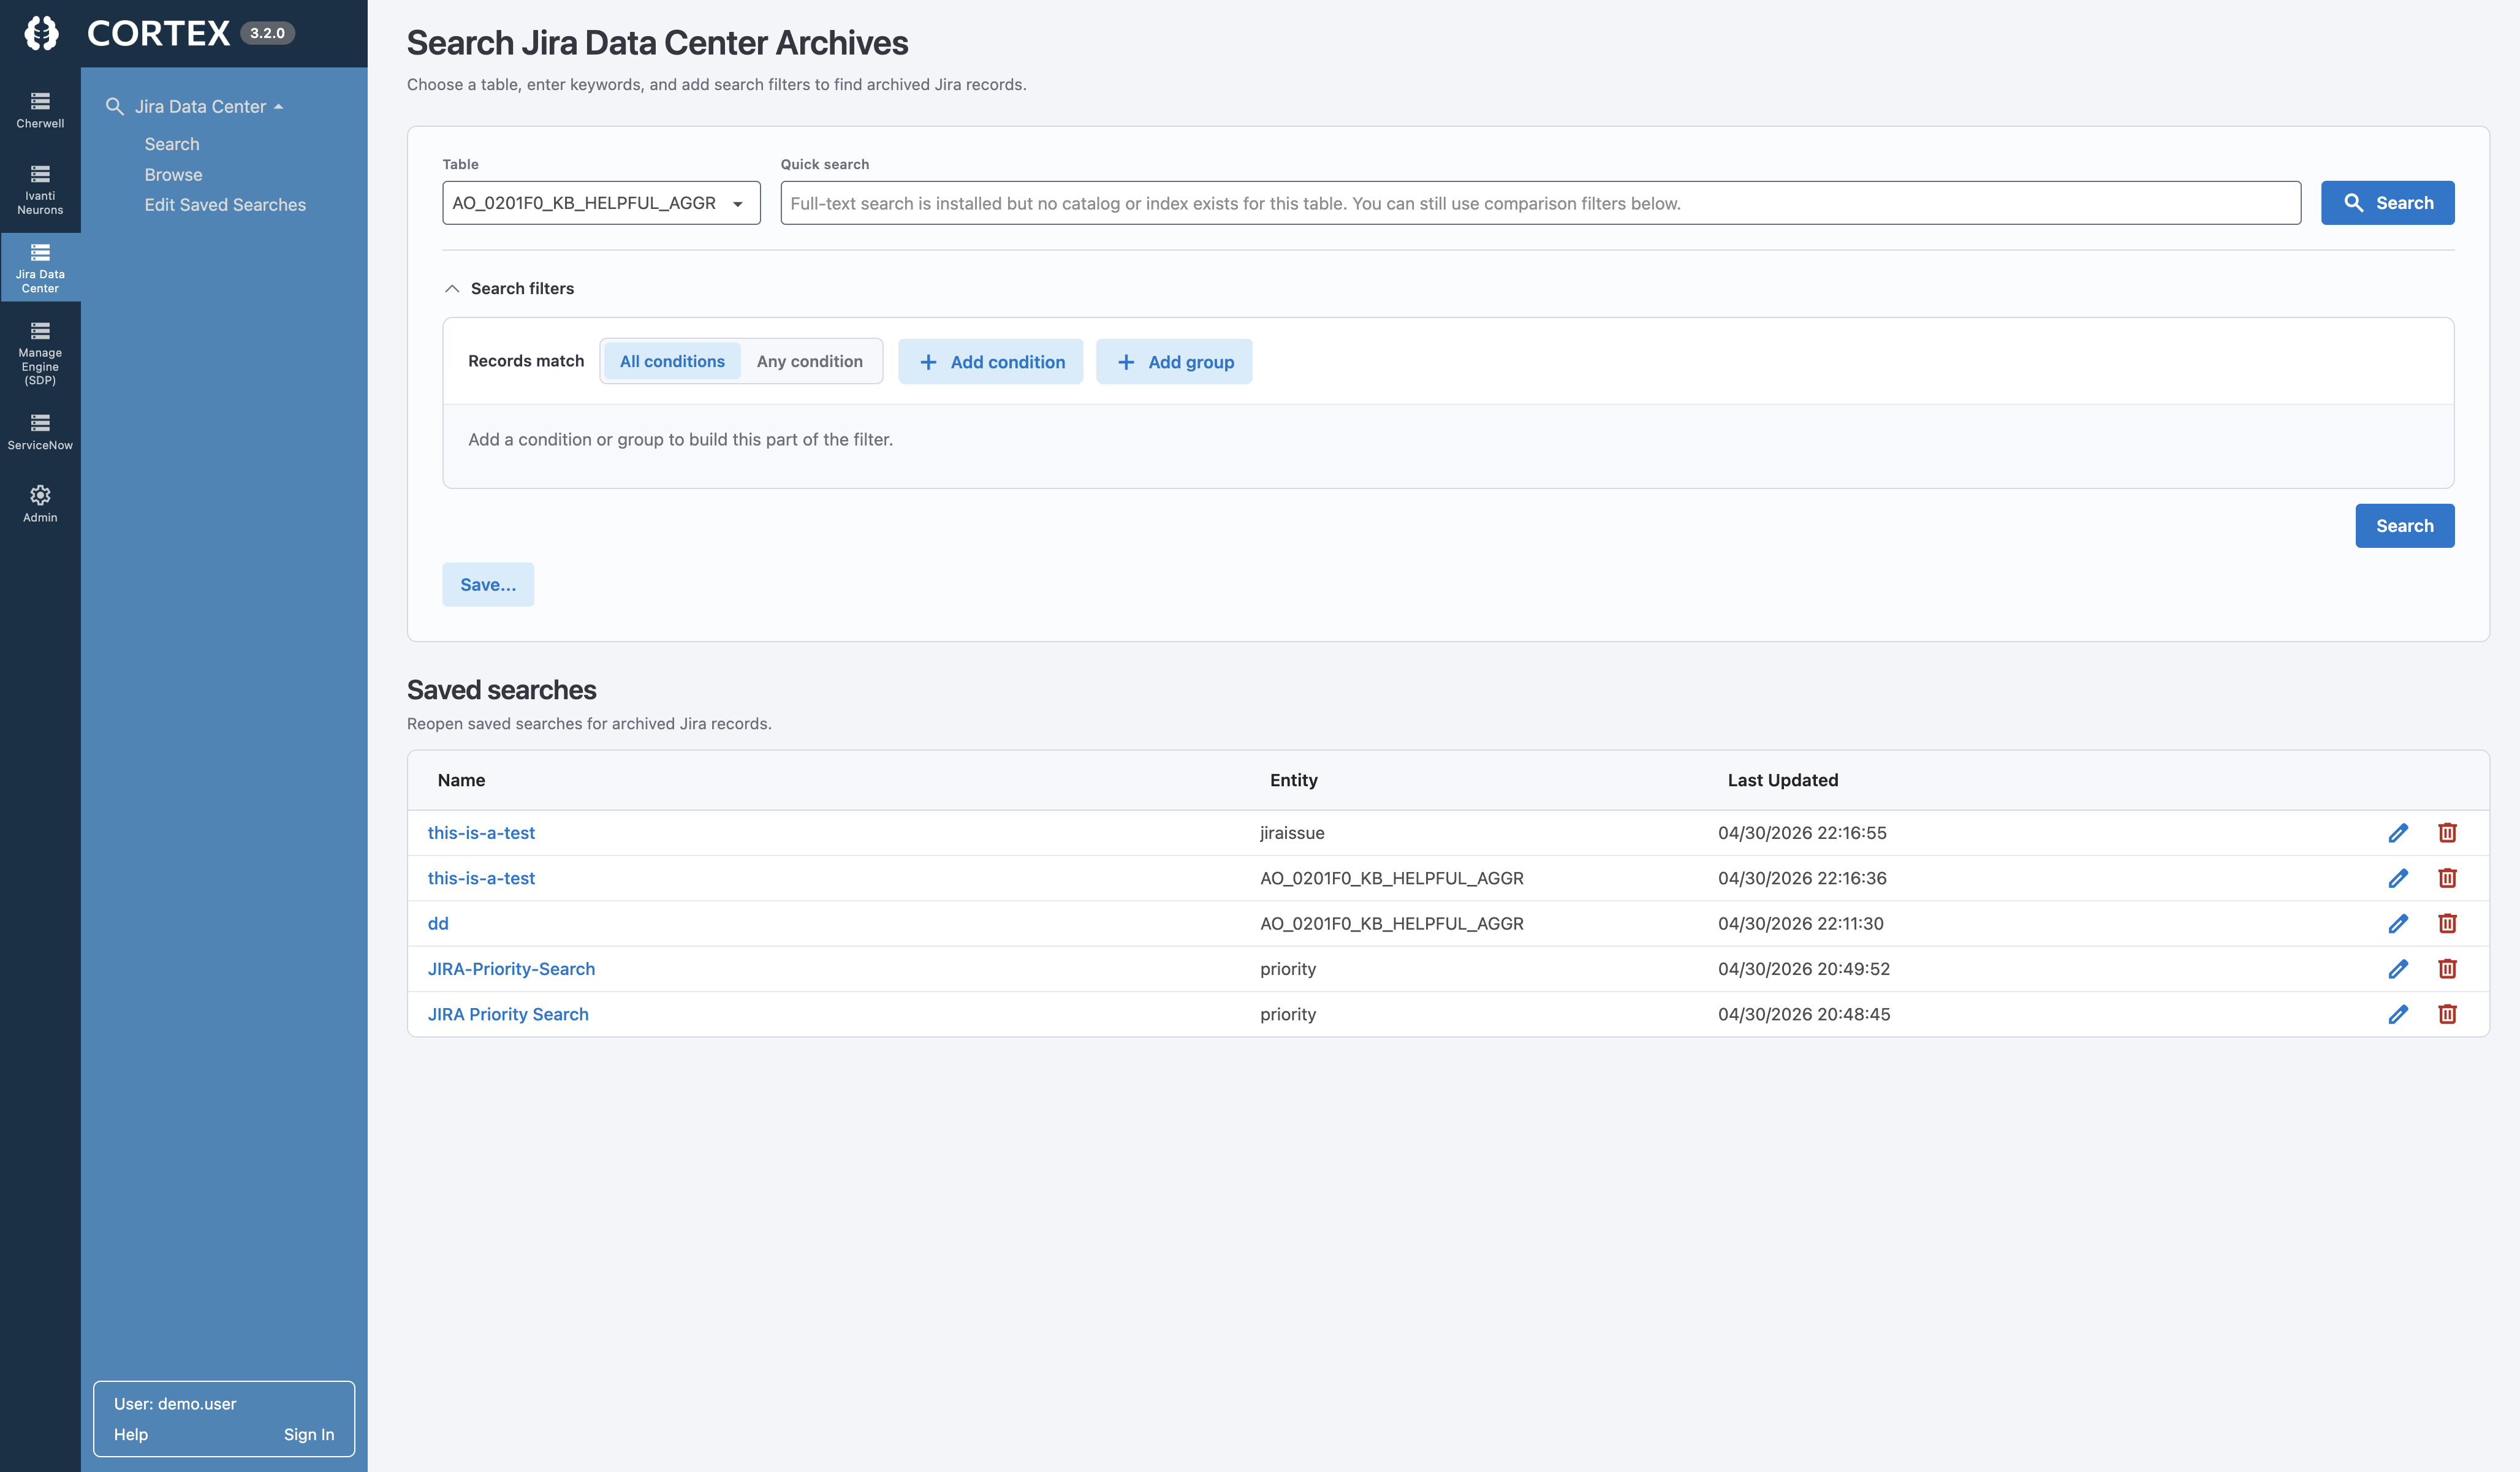Select the Jira Data Center sidebar icon
Image resolution: width=2520 pixels, height=1472 pixels.
[40, 268]
